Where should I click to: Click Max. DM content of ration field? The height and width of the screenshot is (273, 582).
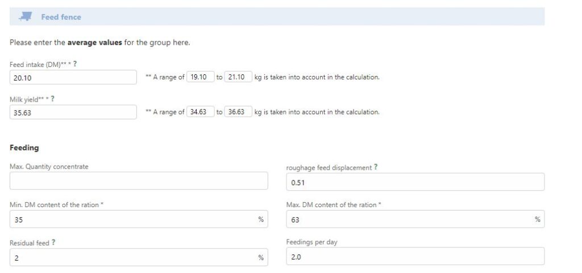click(408, 220)
